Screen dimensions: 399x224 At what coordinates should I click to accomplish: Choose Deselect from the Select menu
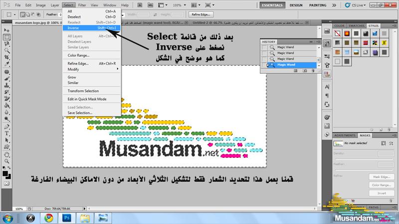click(x=92, y=17)
